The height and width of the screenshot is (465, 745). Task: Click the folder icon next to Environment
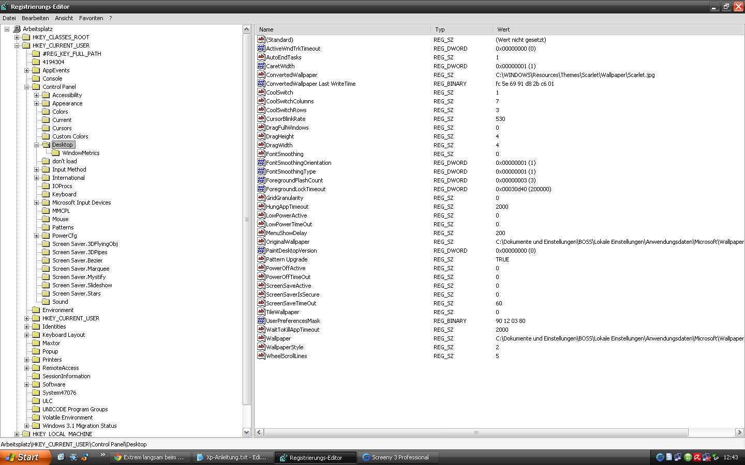[36, 310]
